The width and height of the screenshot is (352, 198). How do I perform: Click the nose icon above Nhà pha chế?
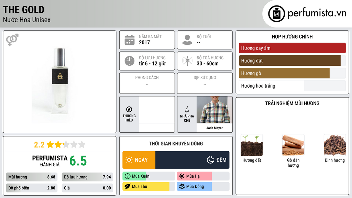(x=187, y=109)
